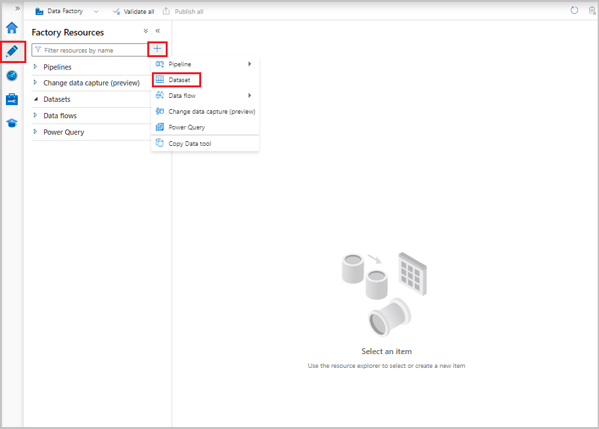Open Data flow submenu arrow
Screen dimensions: 599x429
click(249, 95)
